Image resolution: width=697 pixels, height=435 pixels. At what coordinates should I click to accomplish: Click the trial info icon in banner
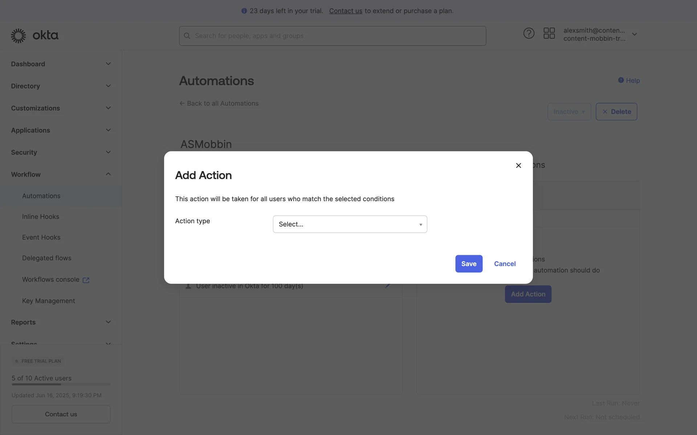click(244, 11)
